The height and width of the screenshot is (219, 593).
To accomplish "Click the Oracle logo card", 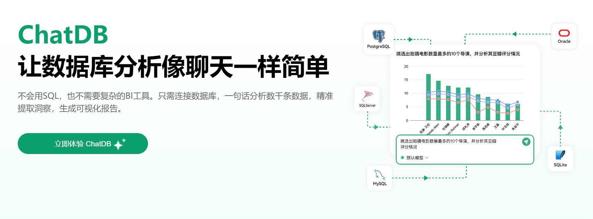I will 564,36.
